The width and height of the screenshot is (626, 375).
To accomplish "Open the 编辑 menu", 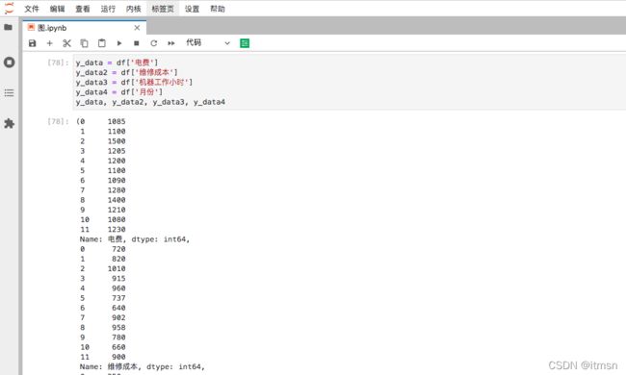I will (x=57, y=9).
